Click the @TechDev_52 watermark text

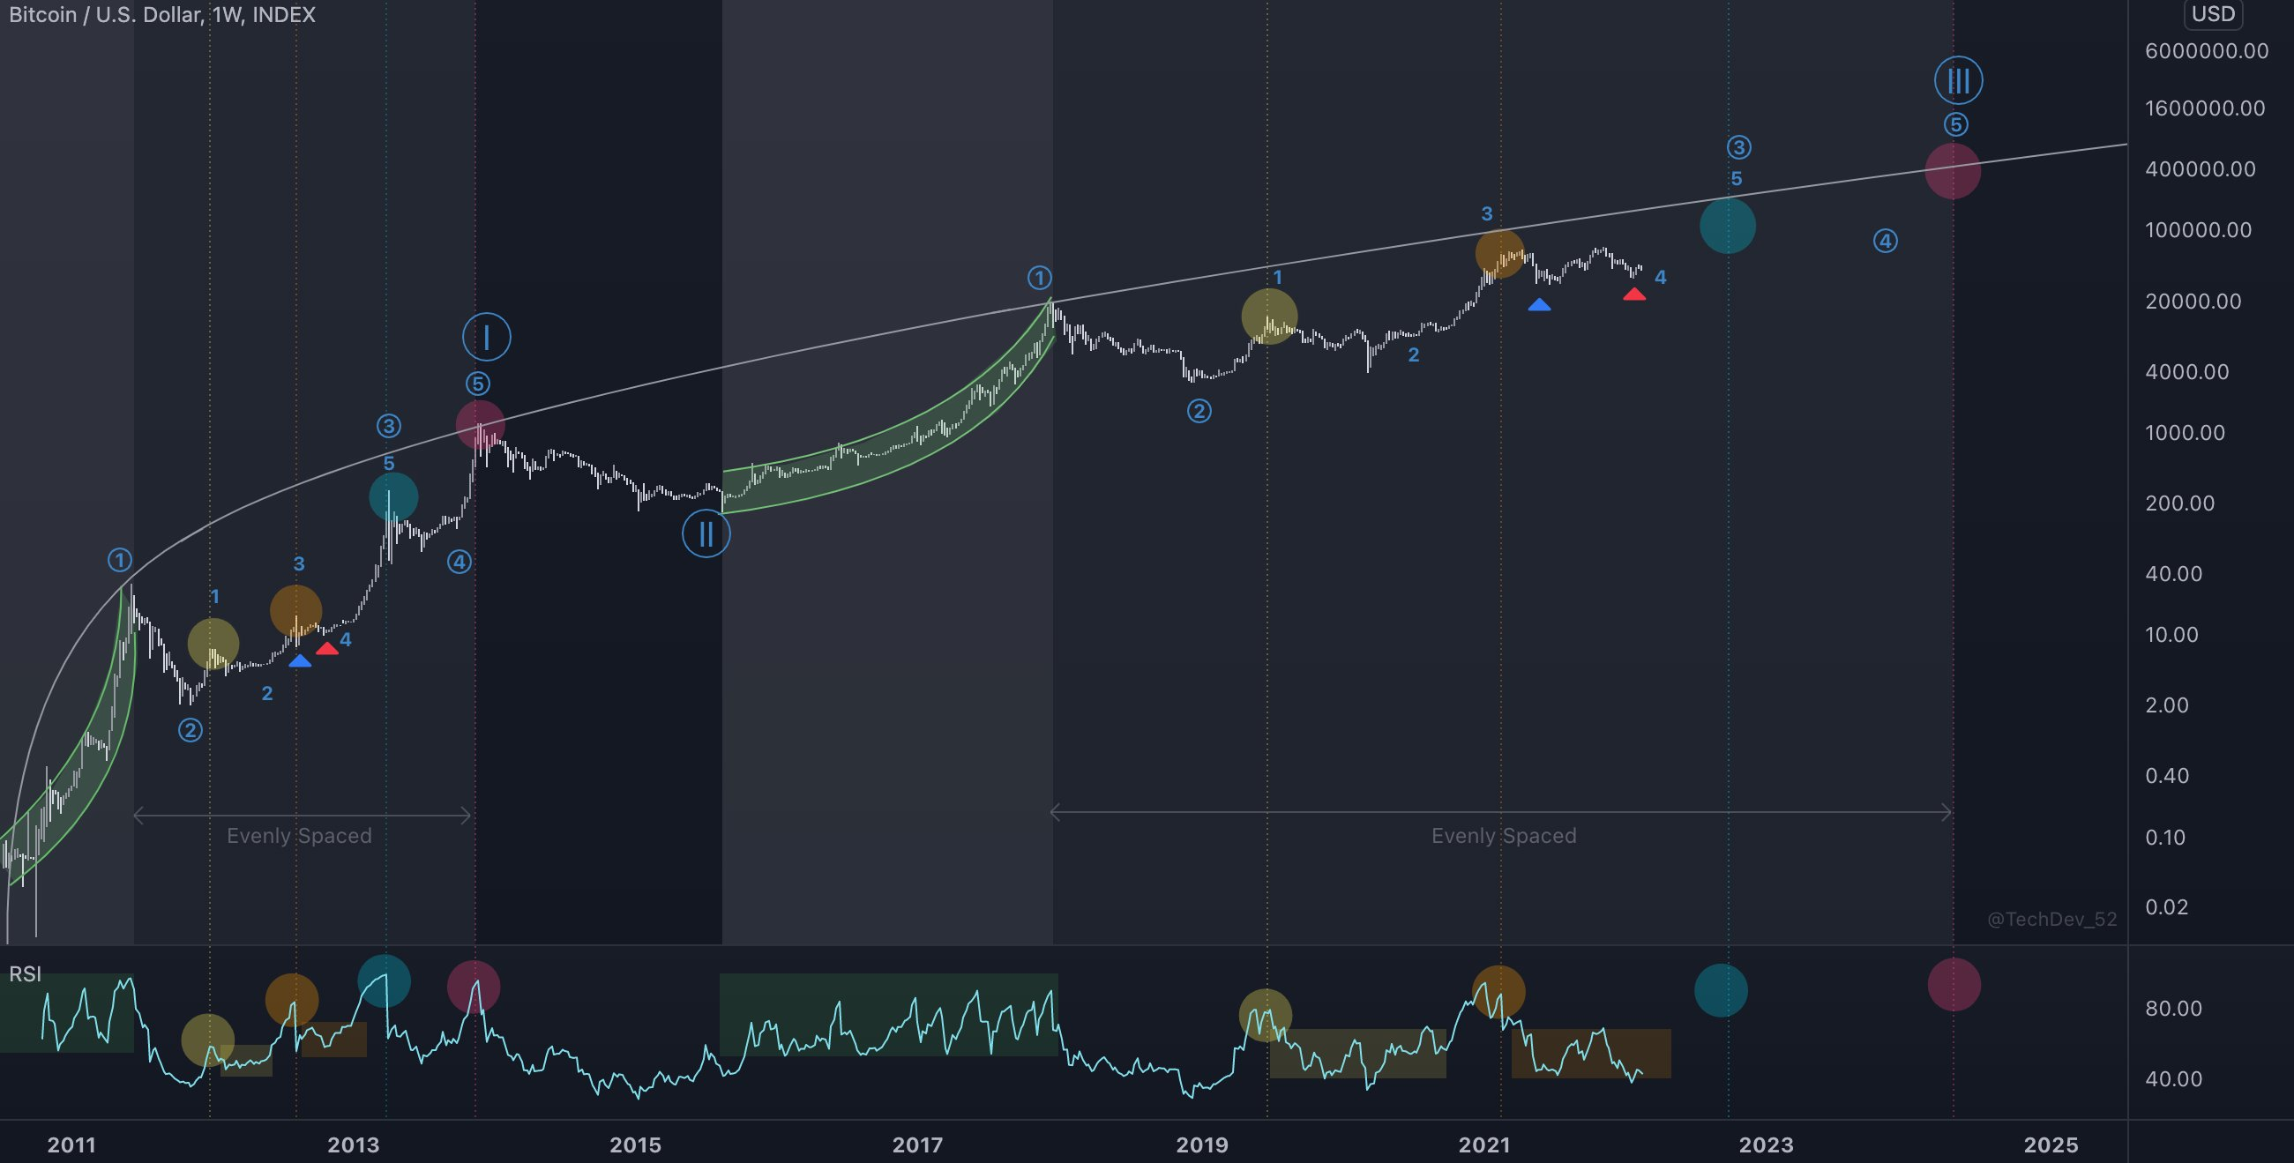(2051, 919)
